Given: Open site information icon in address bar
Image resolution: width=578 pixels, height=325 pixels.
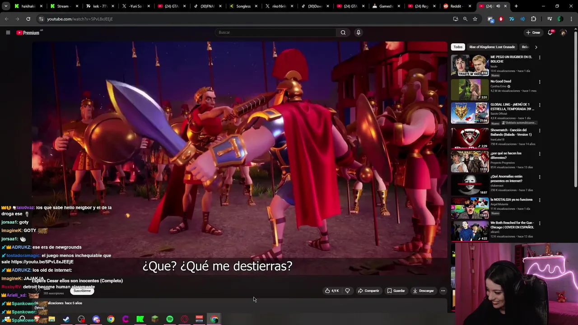Looking at the screenshot, I should [41, 19].
